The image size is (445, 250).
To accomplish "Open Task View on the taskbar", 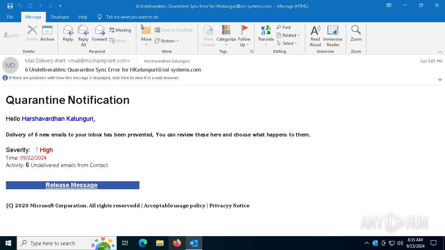I will (x=125, y=243).
